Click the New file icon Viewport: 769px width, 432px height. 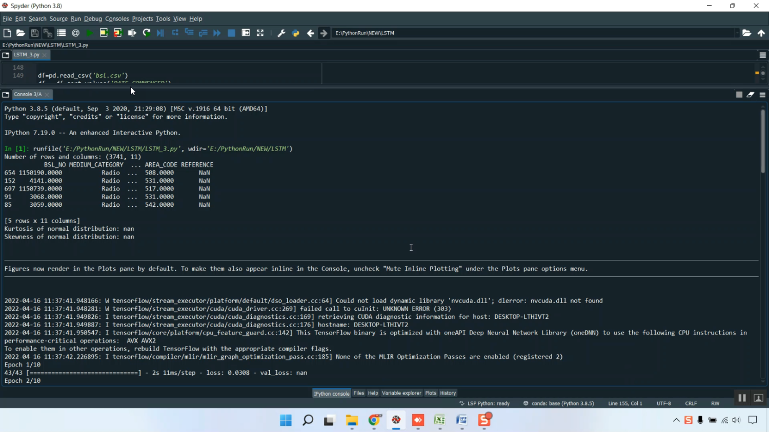(7, 33)
